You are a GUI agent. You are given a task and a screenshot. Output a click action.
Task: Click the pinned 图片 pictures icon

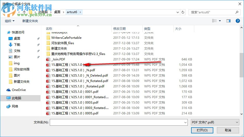pyautogui.click(x=10, y=57)
